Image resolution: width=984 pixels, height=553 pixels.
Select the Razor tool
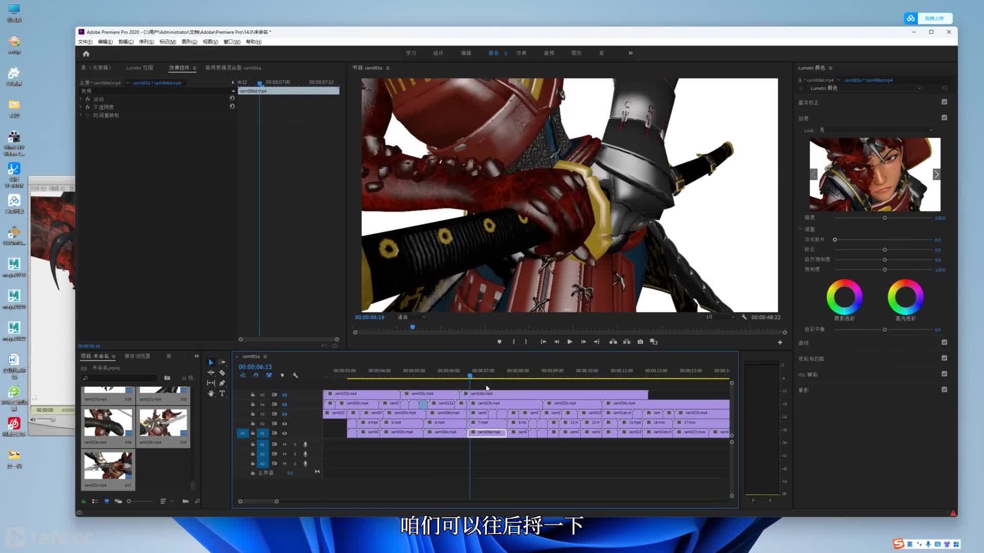point(222,373)
